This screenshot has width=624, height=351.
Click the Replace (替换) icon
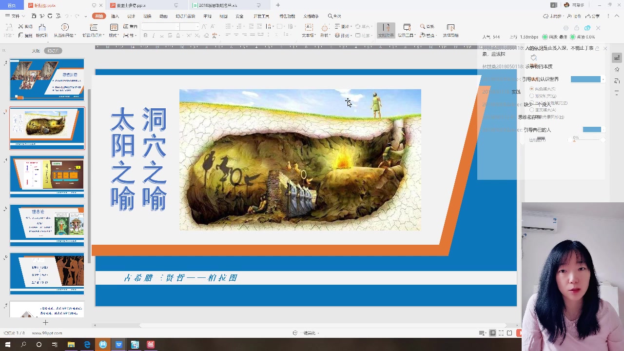click(422, 35)
